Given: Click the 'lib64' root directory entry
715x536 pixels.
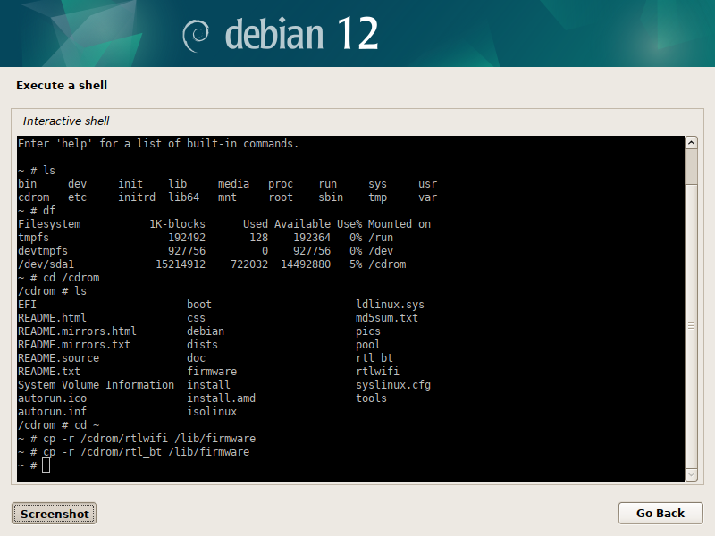Looking at the screenshot, I should pos(184,197).
